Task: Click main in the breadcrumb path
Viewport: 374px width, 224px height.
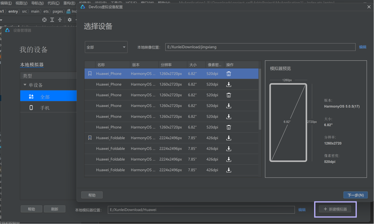Action: tap(35, 11)
